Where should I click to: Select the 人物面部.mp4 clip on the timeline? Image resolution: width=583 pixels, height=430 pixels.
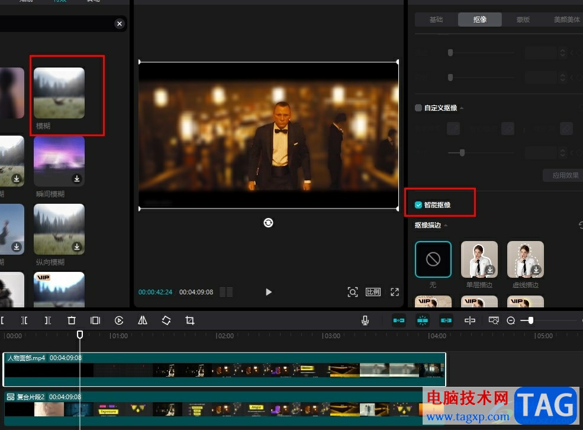coord(224,370)
